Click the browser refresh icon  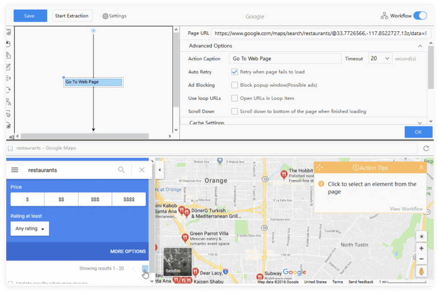426,148
